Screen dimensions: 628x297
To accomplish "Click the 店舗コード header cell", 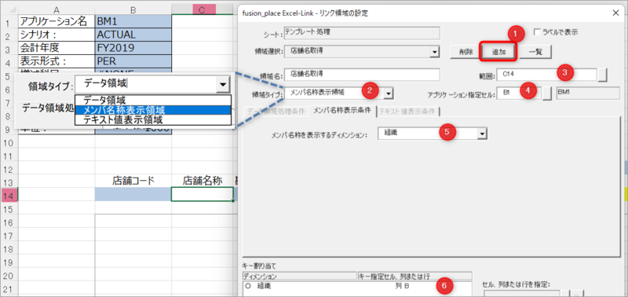I will coord(133,181).
